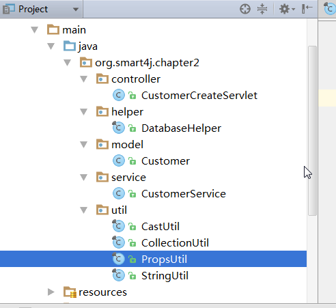Click the util package label
336x308 pixels.
click(119, 210)
